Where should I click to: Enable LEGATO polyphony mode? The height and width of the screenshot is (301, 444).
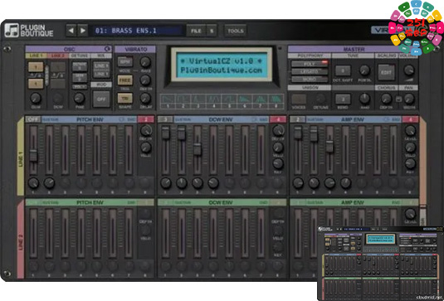[x=310, y=71]
